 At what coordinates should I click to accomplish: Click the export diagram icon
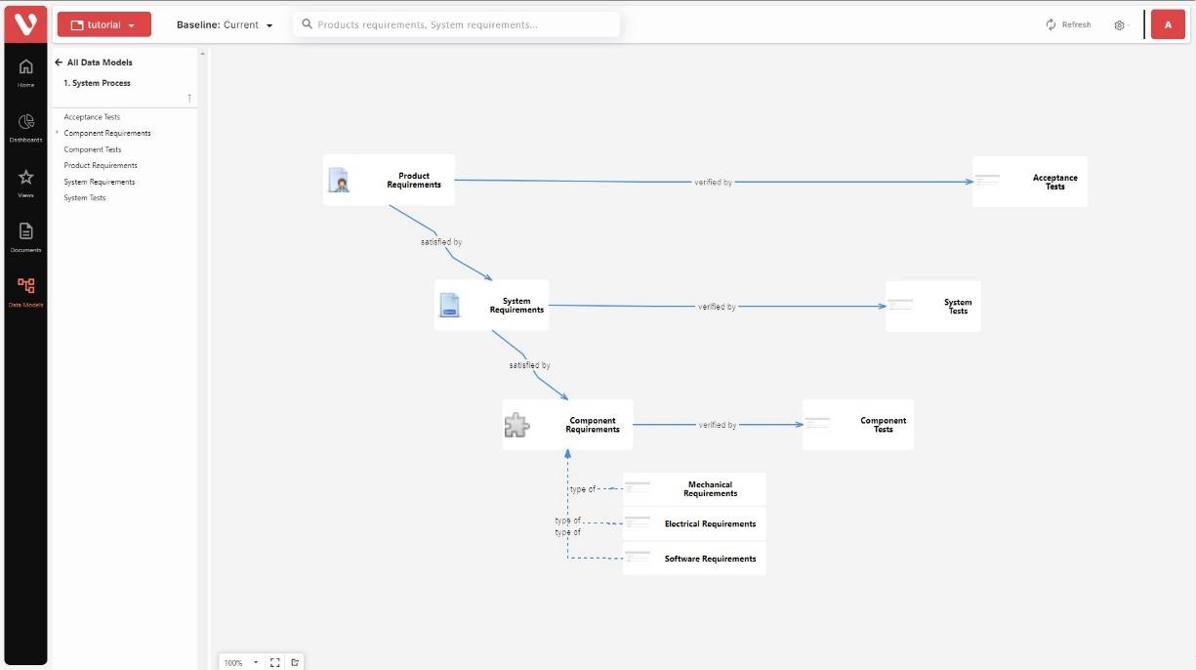click(295, 662)
